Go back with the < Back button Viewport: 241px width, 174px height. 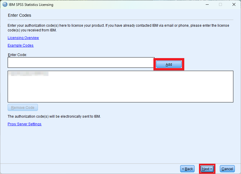pyautogui.click(x=187, y=169)
